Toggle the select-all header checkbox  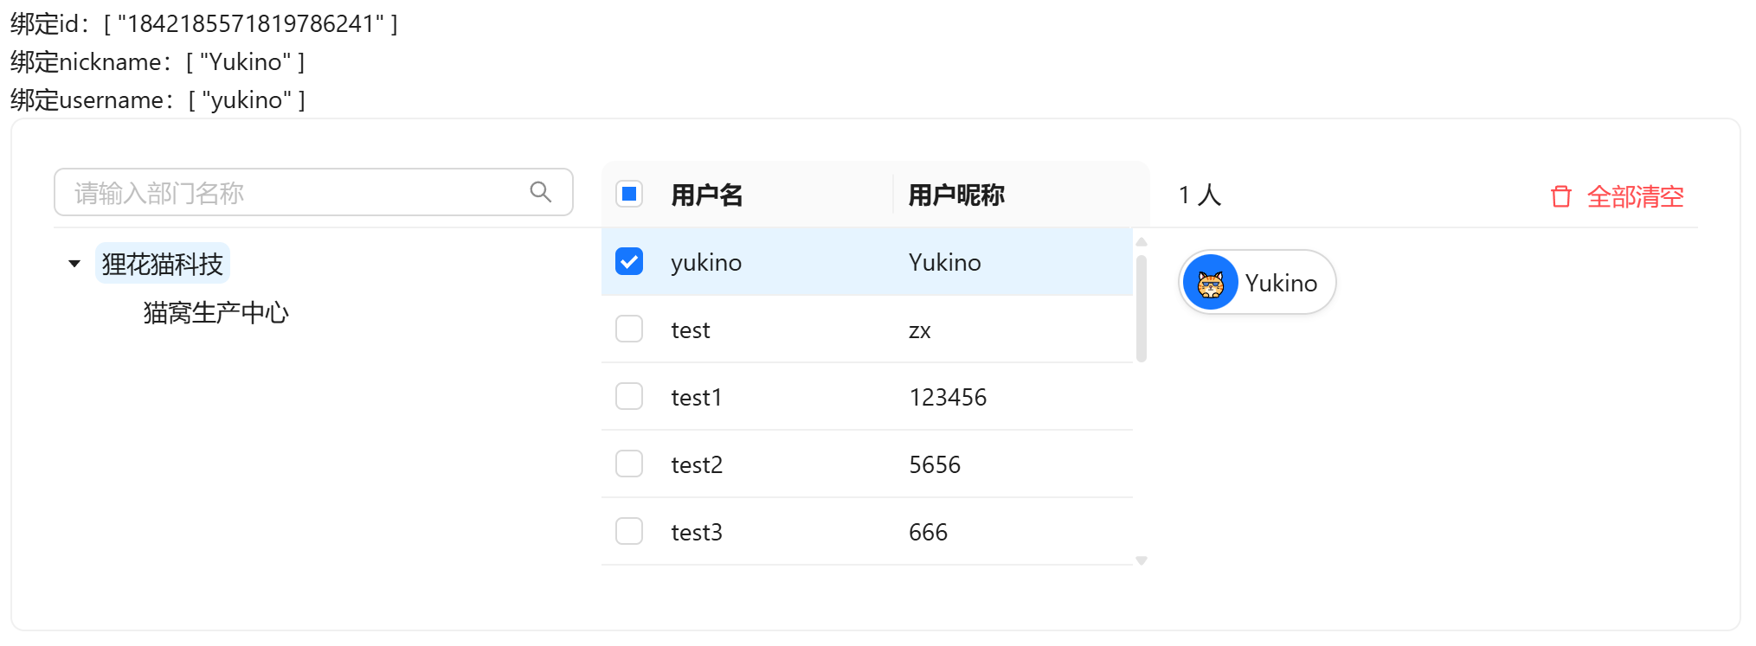[x=629, y=194]
